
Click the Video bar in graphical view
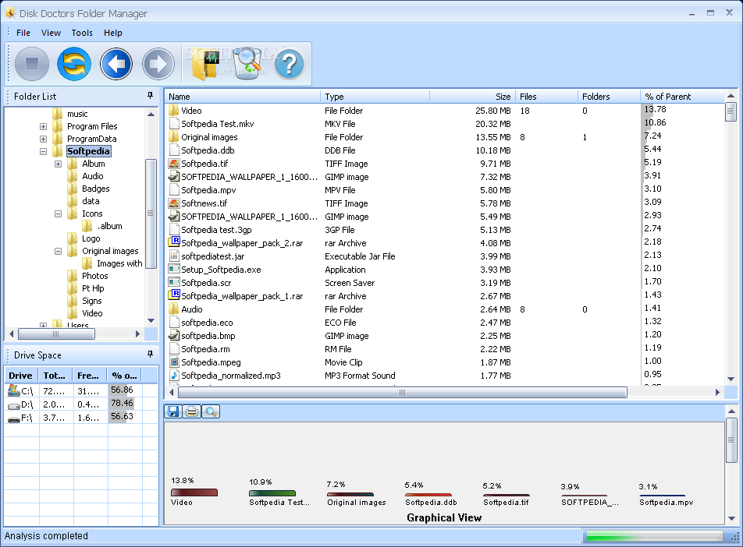(194, 492)
